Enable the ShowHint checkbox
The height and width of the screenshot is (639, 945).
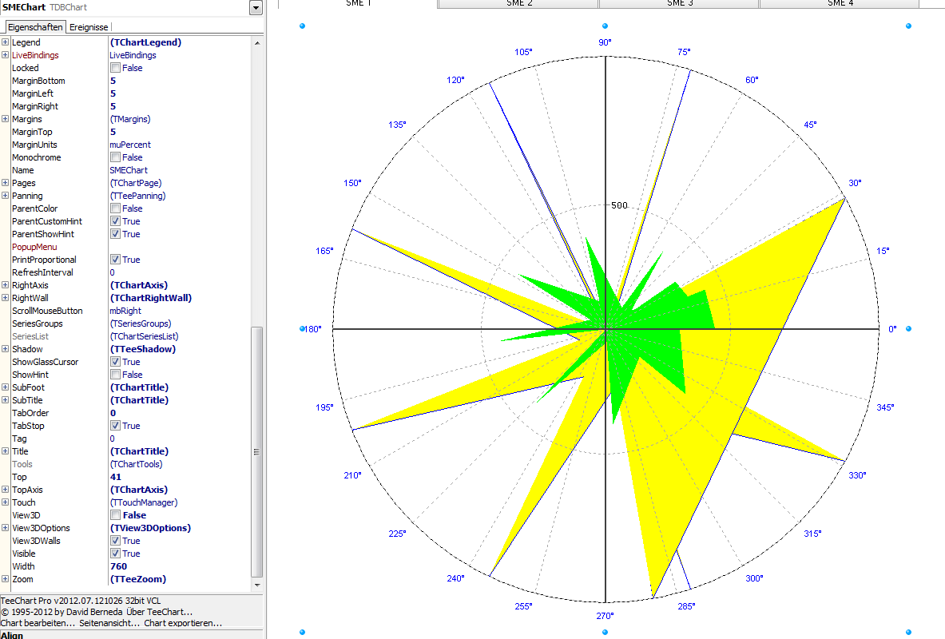click(115, 375)
